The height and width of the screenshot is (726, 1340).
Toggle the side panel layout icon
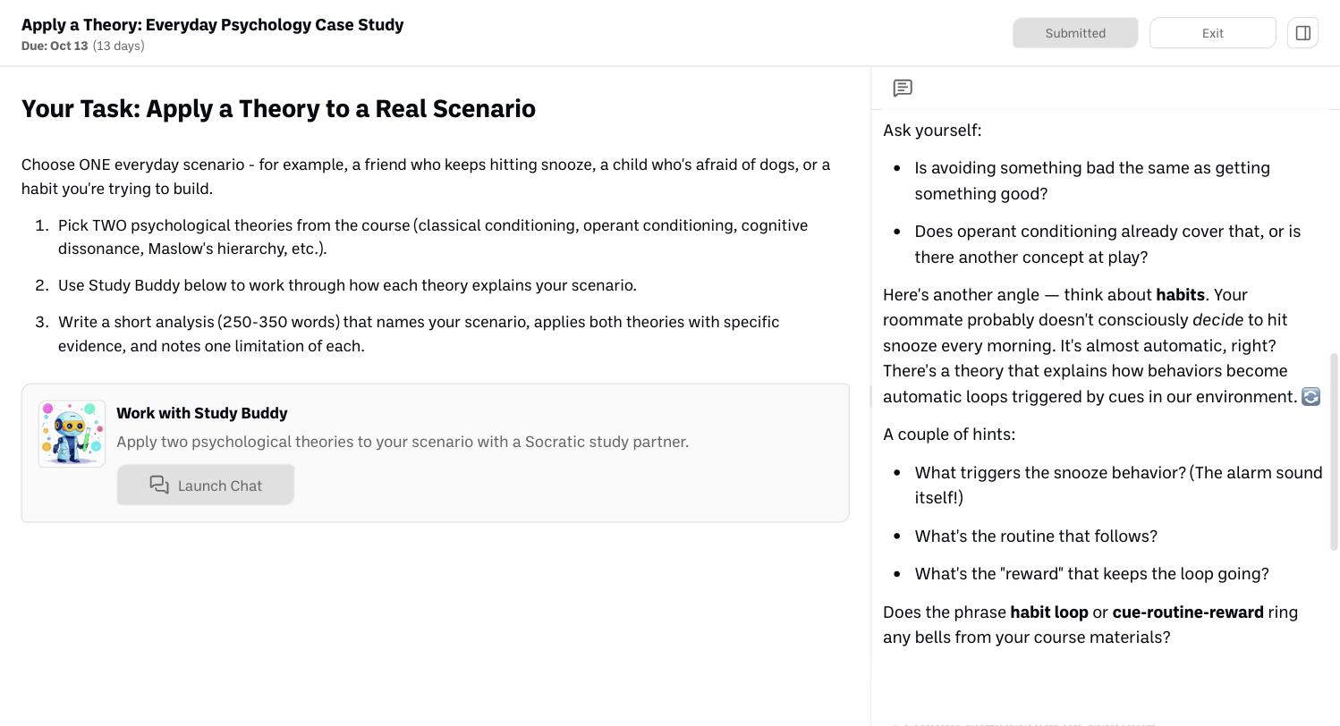1302,33
